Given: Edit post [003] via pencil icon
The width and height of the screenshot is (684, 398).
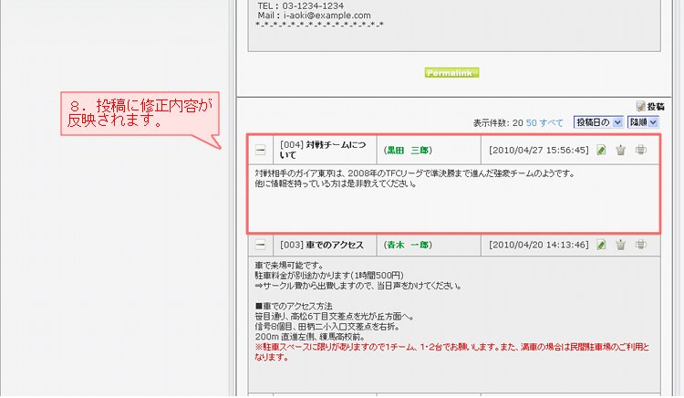Looking at the screenshot, I should pyautogui.click(x=601, y=245).
